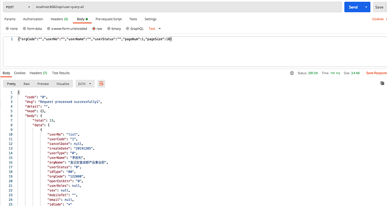This screenshot has height=206, width=387.
Task: Open the Cookies link at top right
Action: coord(378,19)
